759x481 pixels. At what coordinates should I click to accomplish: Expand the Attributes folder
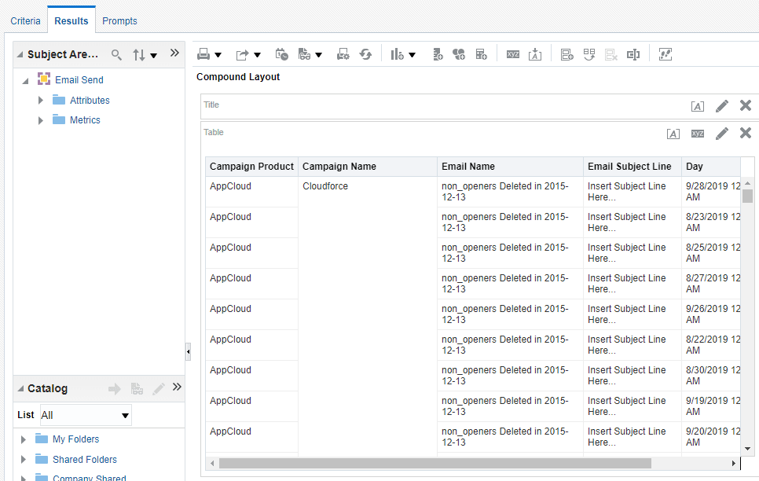click(41, 100)
